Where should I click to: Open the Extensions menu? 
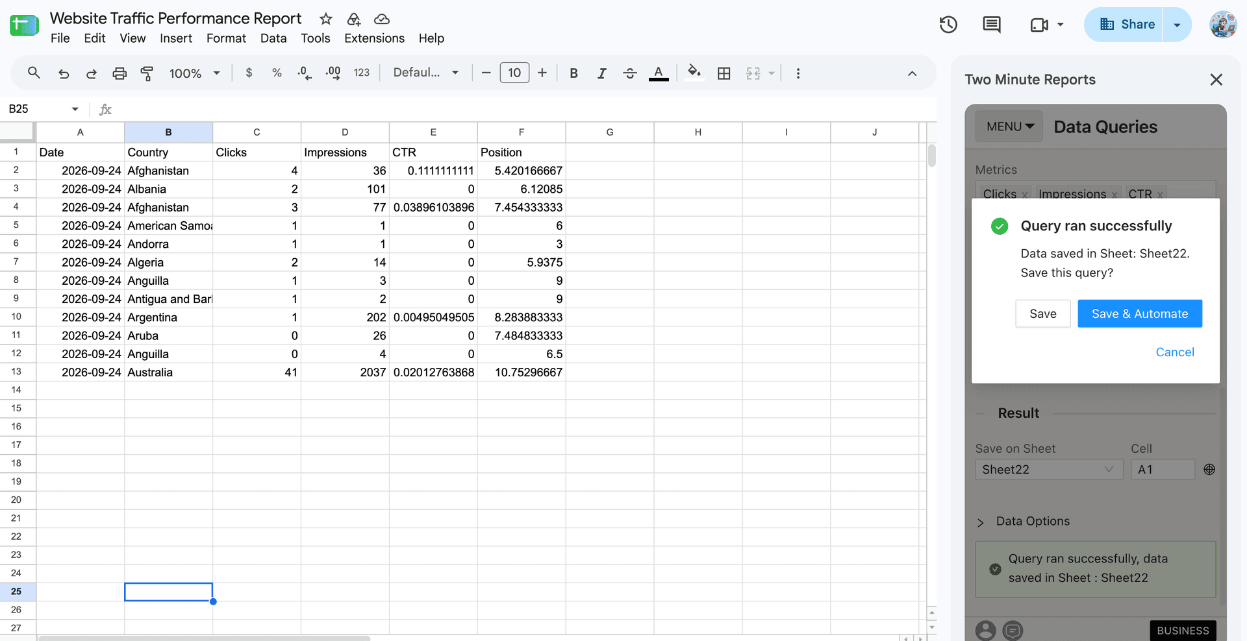374,38
